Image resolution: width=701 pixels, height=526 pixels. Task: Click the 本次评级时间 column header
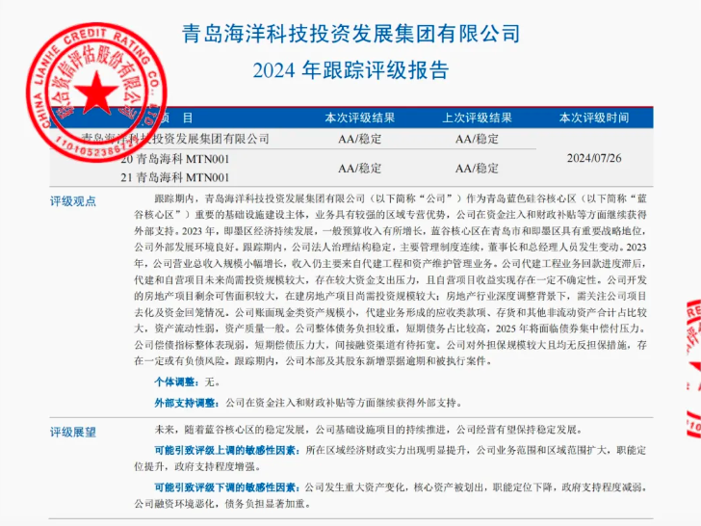tap(594, 118)
